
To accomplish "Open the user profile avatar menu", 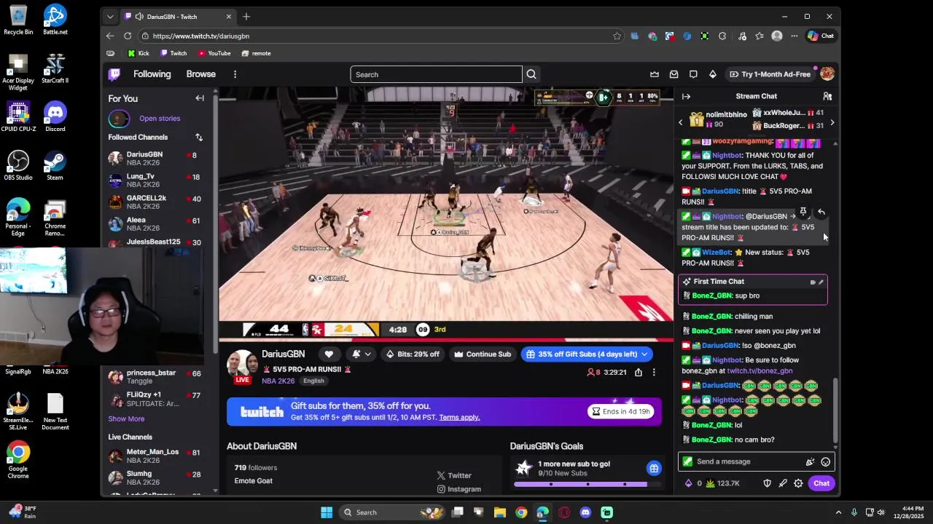I will (827, 74).
